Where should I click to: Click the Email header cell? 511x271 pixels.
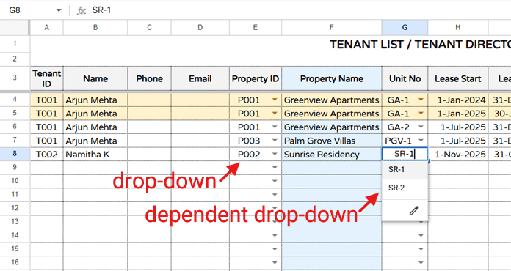pos(200,78)
